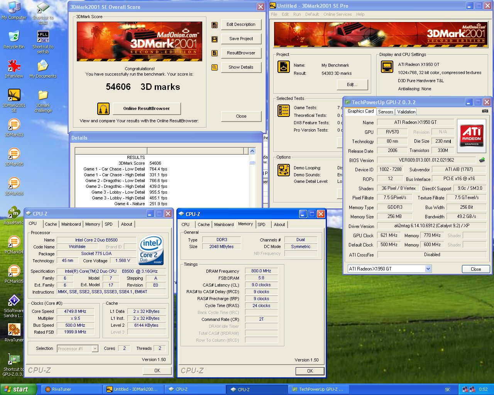Open About tab in right CPU-Z window

tap(279, 225)
